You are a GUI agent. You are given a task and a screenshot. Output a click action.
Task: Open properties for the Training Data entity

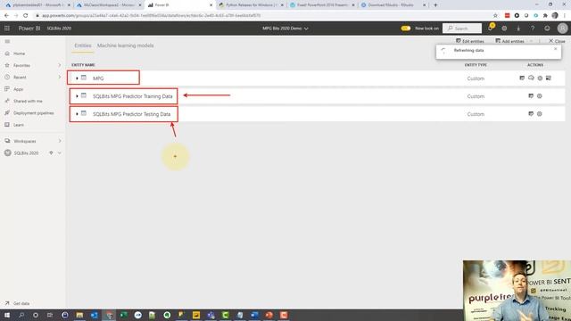[x=539, y=96]
